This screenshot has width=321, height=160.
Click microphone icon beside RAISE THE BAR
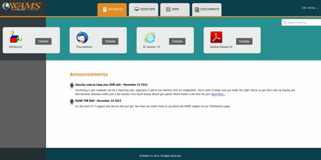coord(72,101)
